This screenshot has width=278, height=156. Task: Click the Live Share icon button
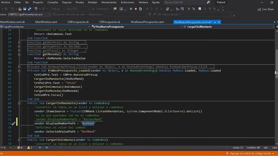pyautogui.click(x=265, y=9)
